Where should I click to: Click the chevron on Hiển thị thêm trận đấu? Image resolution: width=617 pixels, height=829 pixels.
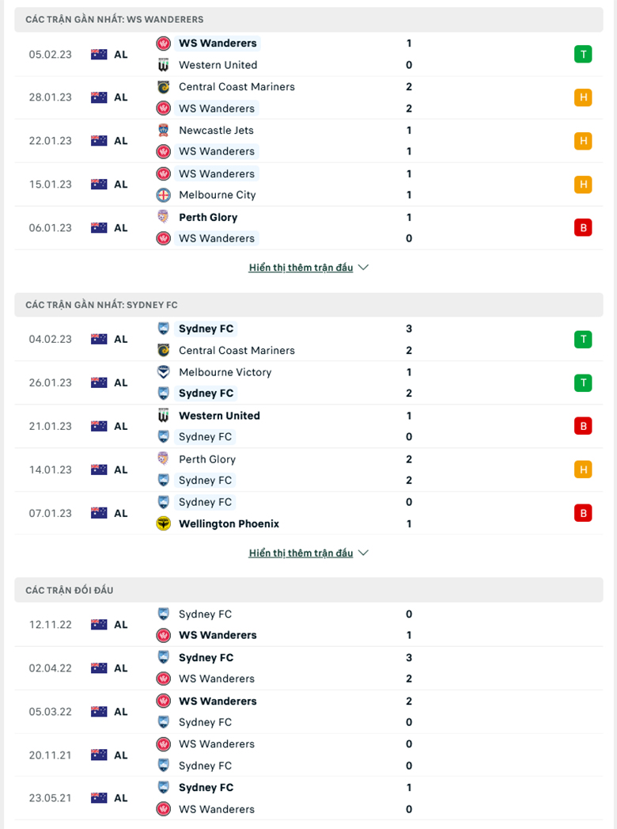(363, 267)
